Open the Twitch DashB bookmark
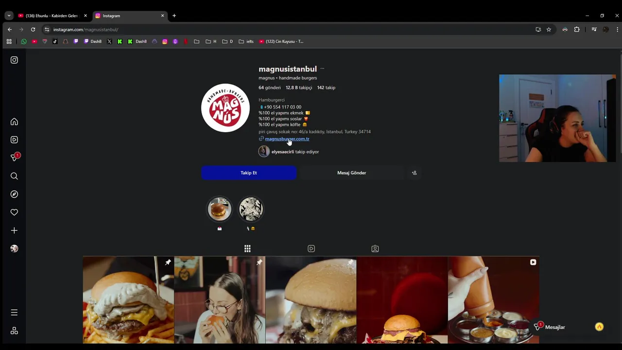 [93, 41]
